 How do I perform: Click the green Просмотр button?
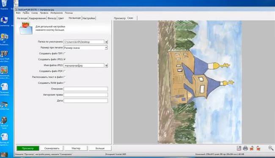(x=28, y=148)
